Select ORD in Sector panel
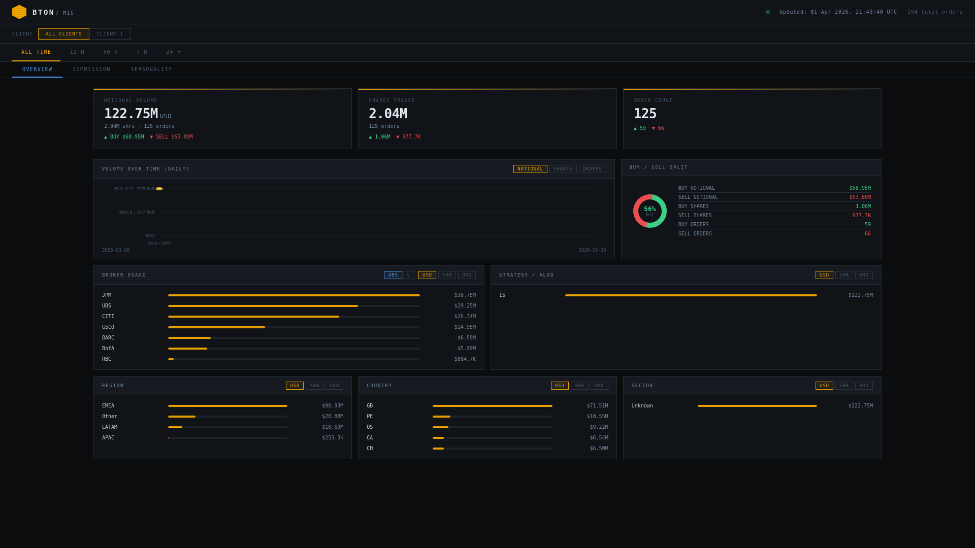 (x=864, y=386)
